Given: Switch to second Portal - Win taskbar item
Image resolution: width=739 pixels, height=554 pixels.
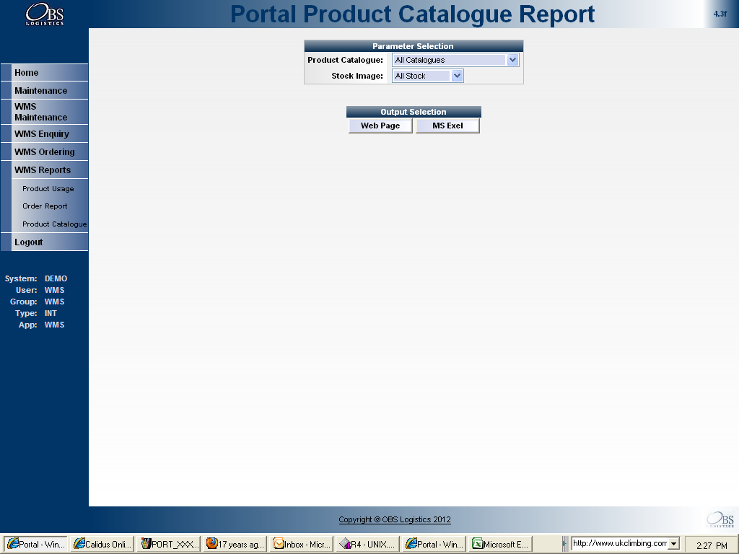Looking at the screenshot, I should (434, 544).
